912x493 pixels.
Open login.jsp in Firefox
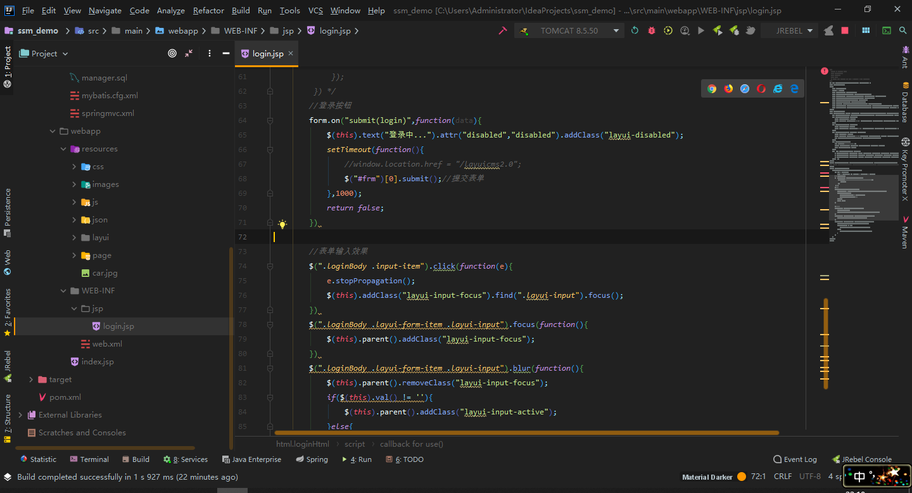point(727,89)
